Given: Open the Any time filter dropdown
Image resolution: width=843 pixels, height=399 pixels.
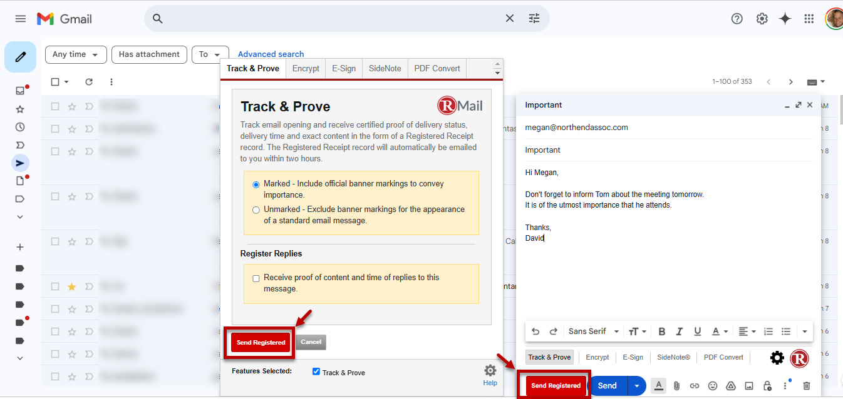Looking at the screenshot, I should (76, 54).
